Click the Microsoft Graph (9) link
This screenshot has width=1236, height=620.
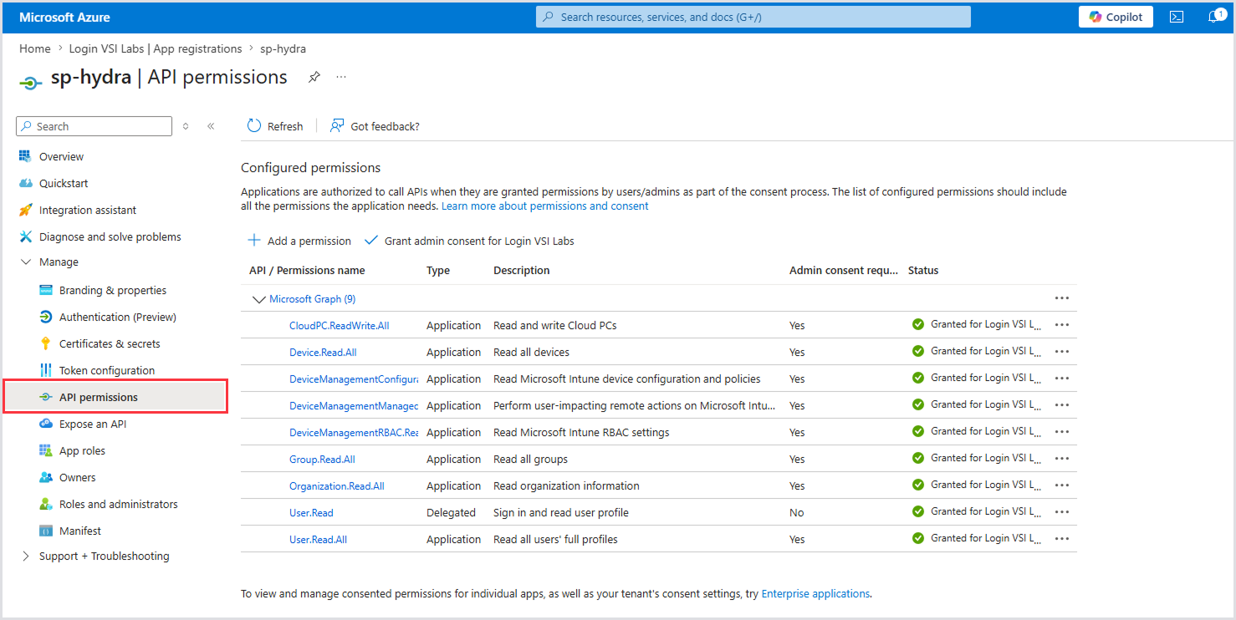[x=313, y=298]
